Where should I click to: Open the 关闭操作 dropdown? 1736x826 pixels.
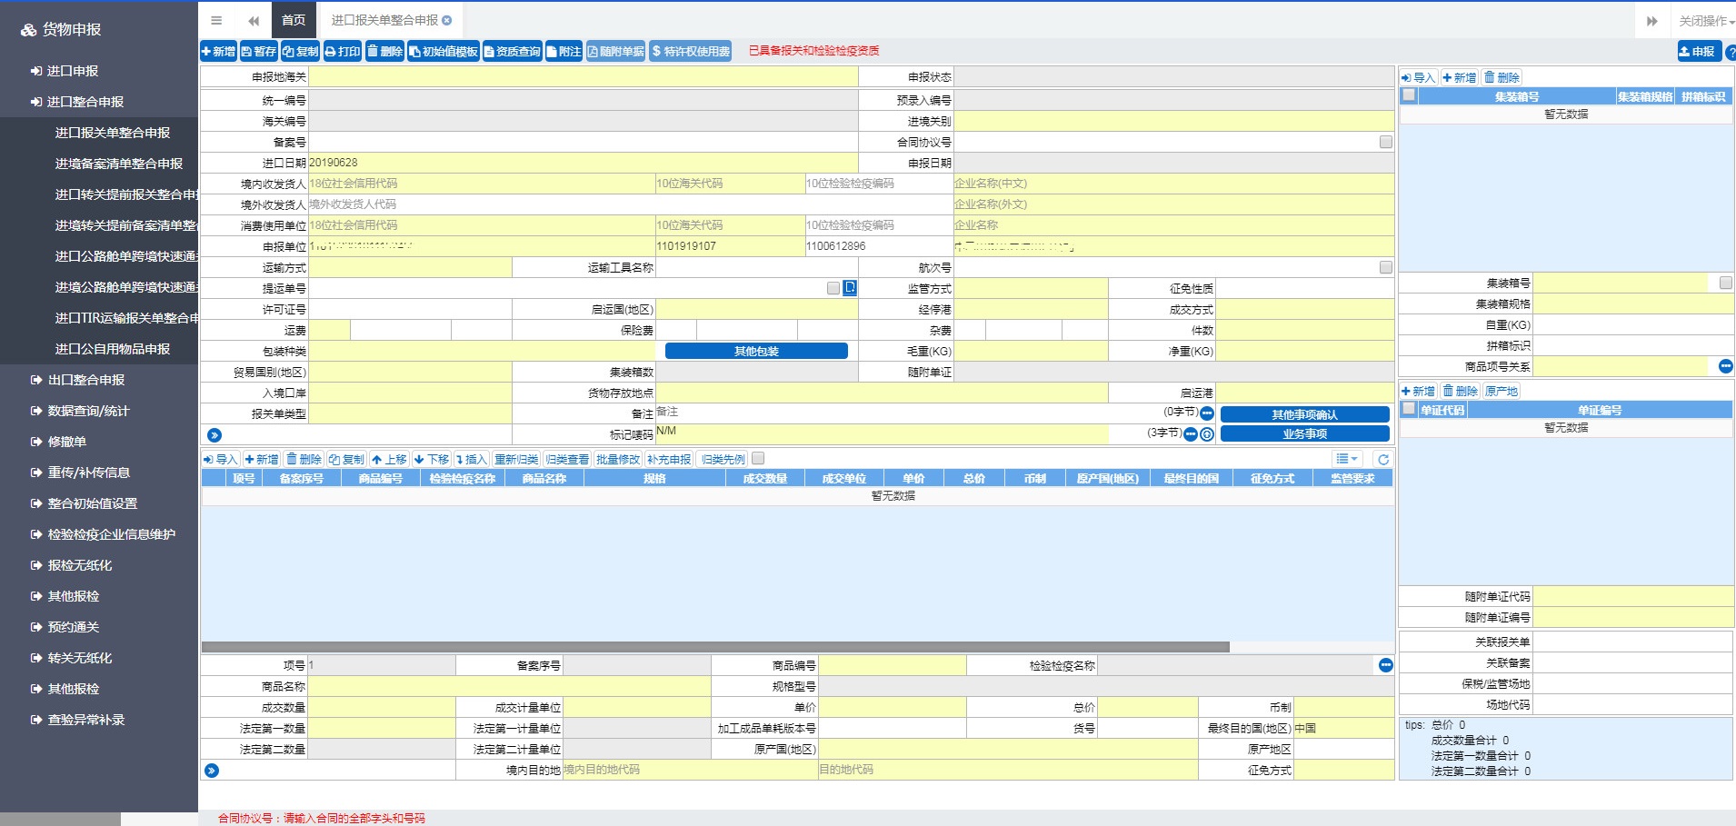coord(1705,20)
